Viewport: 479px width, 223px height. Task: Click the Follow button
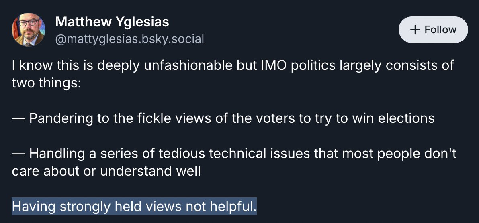coord(433,30)
